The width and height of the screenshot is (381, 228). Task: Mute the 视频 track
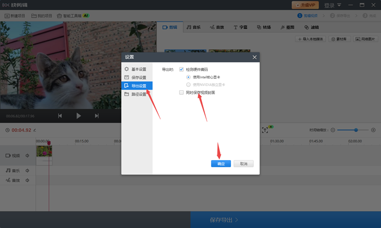point(28,155)
